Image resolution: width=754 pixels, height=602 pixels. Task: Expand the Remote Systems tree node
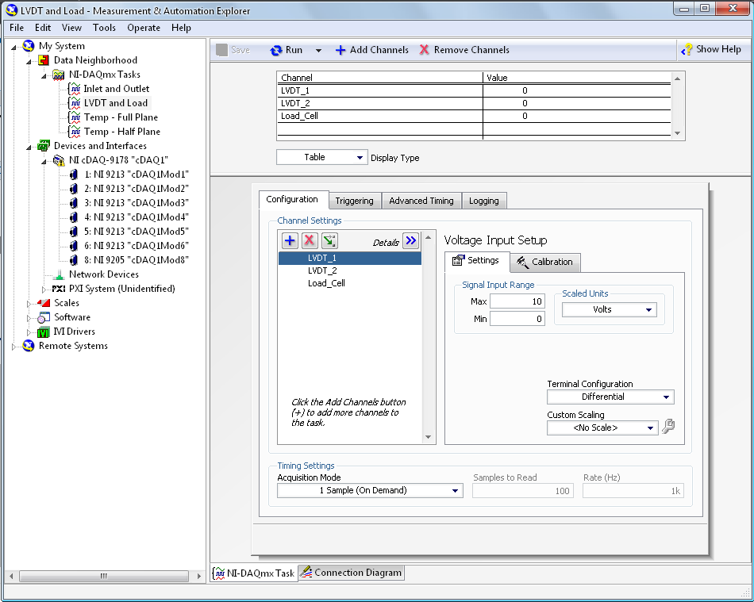click(x=13, y=347)
